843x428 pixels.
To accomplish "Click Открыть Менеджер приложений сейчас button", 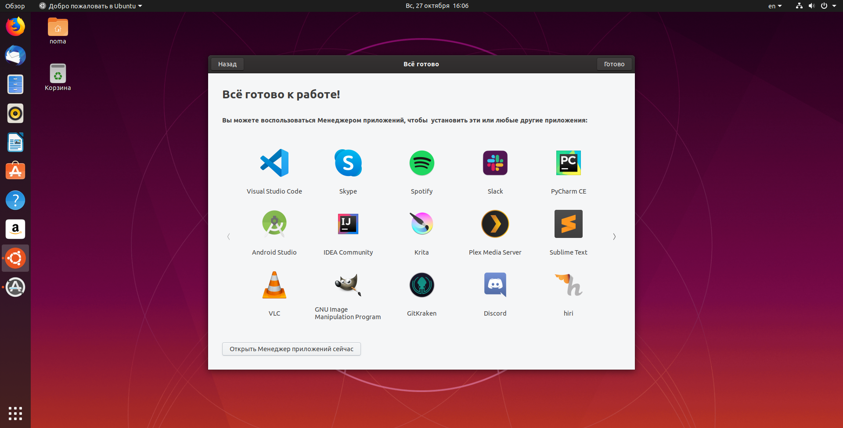I will 292,349.
